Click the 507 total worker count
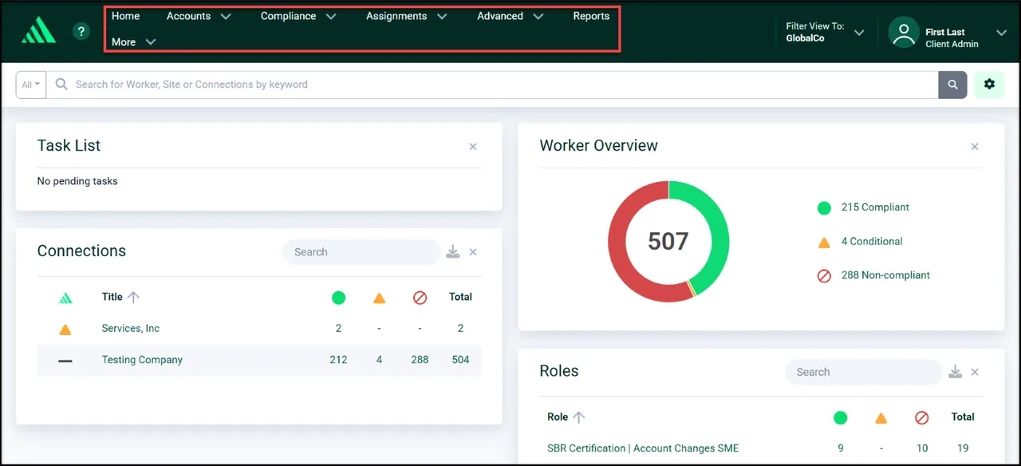This screenshot has width=1021, height=466. point(668,241)
